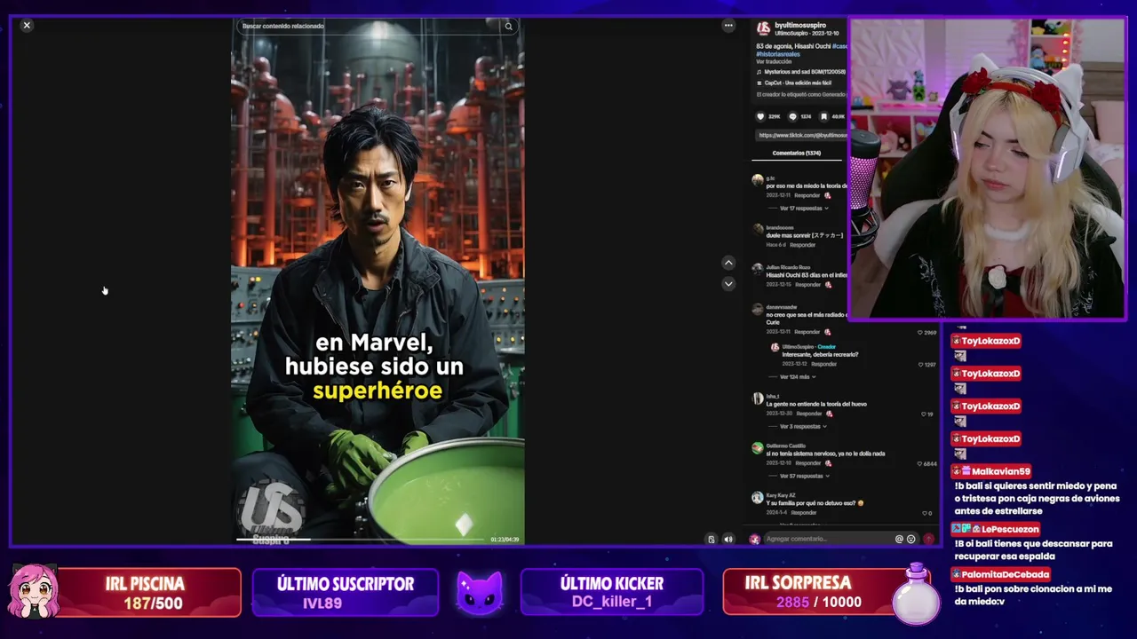Screen dimensions: 1137x639
Task: Expand 'Ver 124 más' replies
Action: point(797,376)
